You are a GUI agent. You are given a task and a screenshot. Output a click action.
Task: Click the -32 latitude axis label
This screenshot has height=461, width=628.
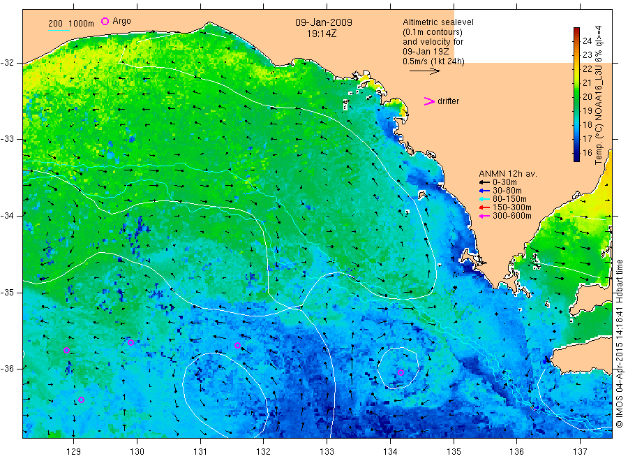7,63
